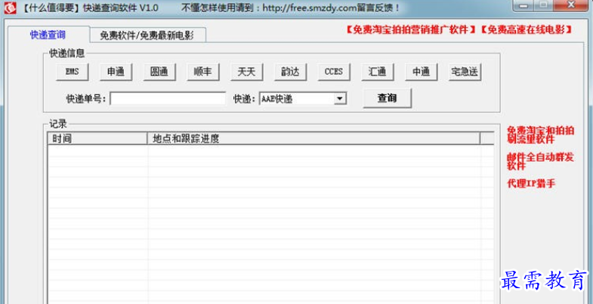Viewport: 593px width, 304px height.
Task: Select the 韵达 courier button
Action: [290, 72]
